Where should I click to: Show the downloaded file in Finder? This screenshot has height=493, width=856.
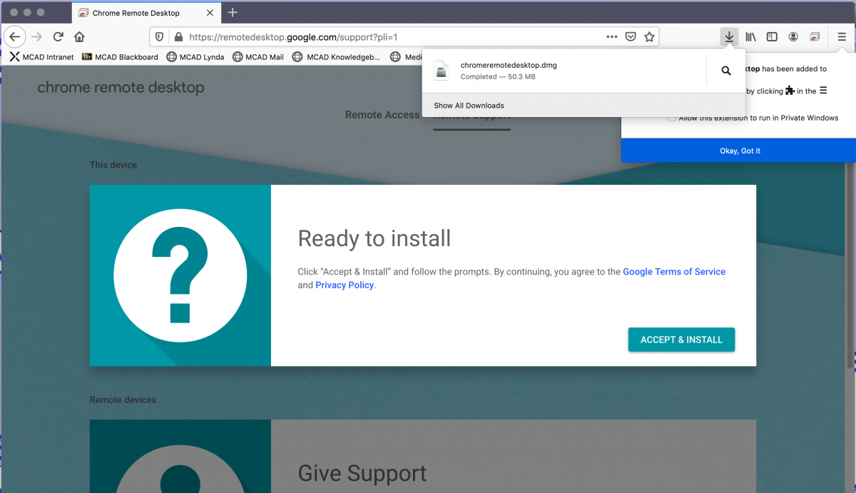726,71
